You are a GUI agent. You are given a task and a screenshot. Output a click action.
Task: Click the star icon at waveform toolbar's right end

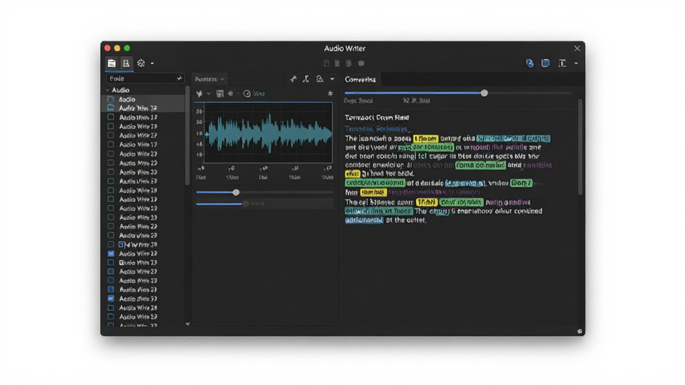pyautogui.click(x=330, y=94)
